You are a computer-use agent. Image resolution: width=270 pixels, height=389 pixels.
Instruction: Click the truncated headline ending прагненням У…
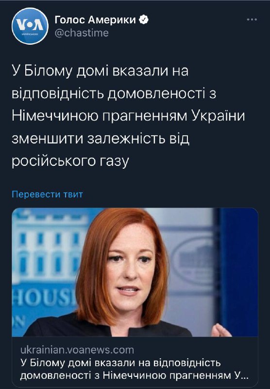point(135,375)
